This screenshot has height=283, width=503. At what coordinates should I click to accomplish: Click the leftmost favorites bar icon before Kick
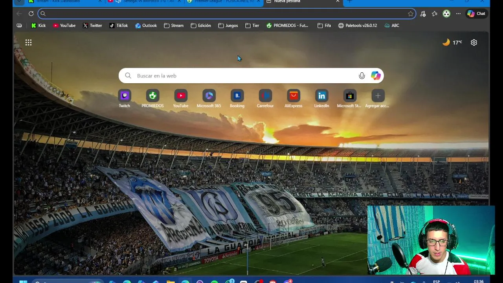[x=19, y=26]
